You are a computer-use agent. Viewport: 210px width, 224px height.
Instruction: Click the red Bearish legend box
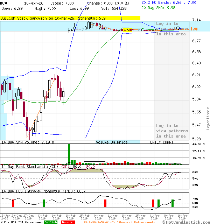click(x=68, y=222)
